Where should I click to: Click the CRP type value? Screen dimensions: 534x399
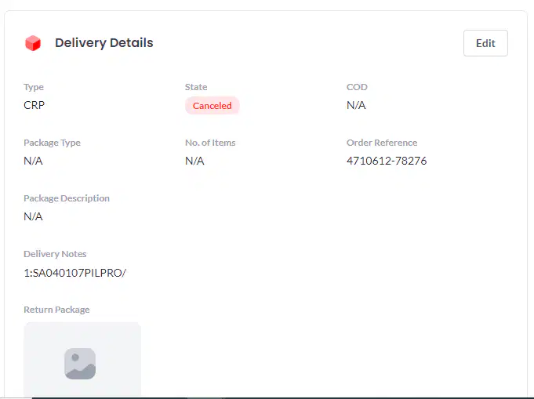34,105
